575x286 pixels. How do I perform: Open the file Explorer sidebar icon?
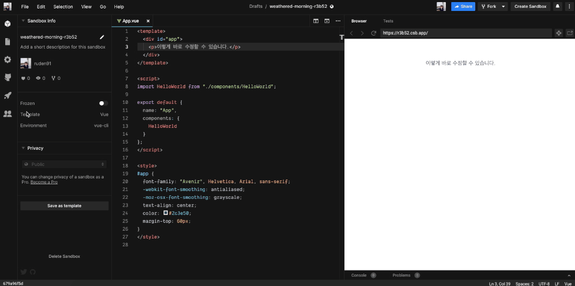pyautogui.click(x=7, y=42)
